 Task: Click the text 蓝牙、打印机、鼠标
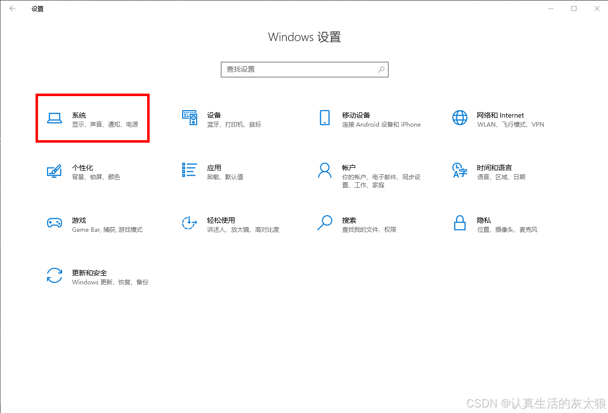click(x=234, y=125)
